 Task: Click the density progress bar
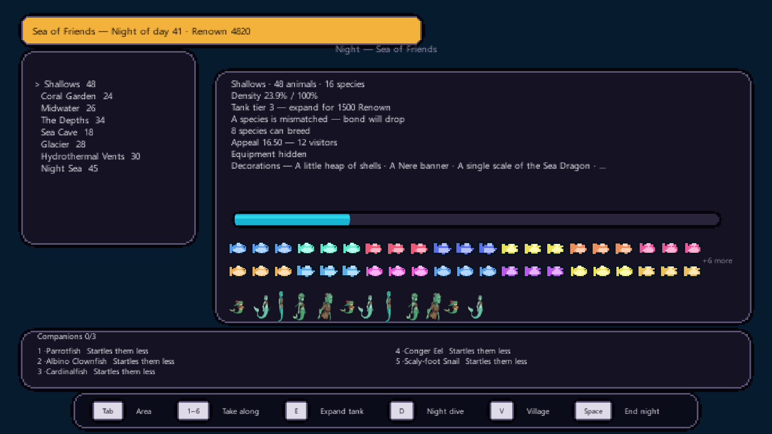coord(477,219)
